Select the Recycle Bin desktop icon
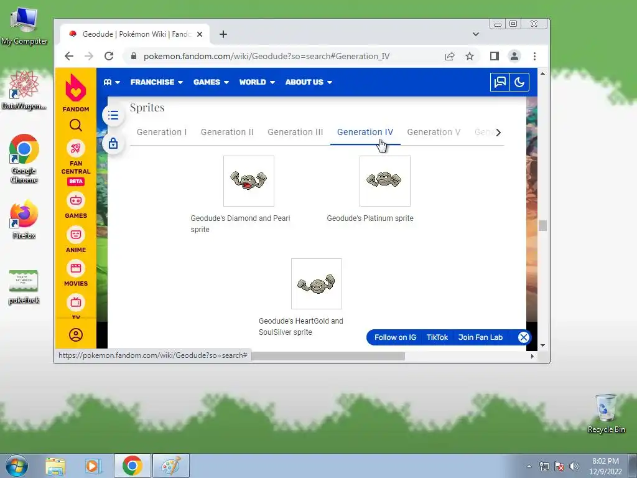The width and height of the screenshot is (637, 478). (606, 413)
